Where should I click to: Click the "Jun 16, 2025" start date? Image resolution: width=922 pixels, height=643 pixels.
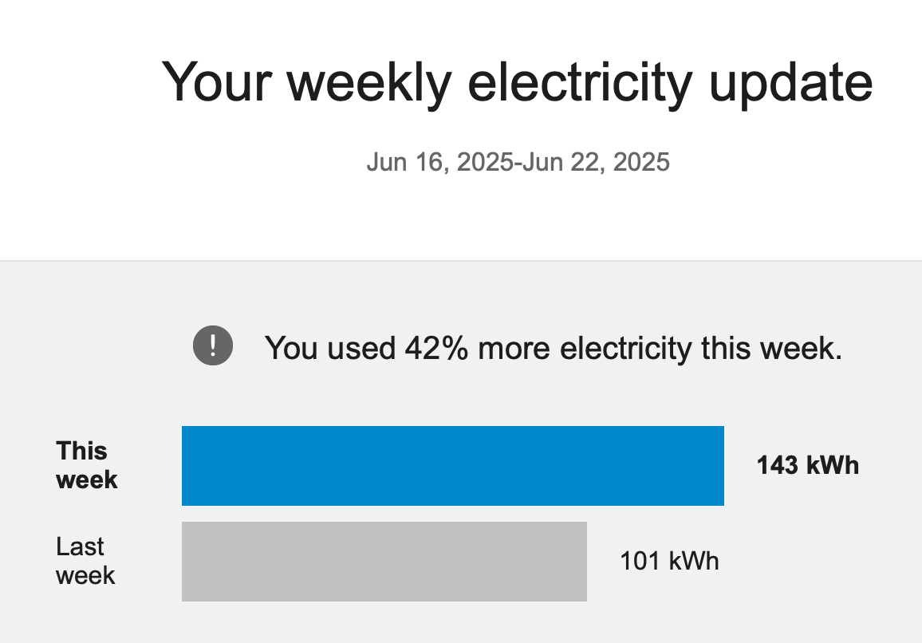click(439, 163)
